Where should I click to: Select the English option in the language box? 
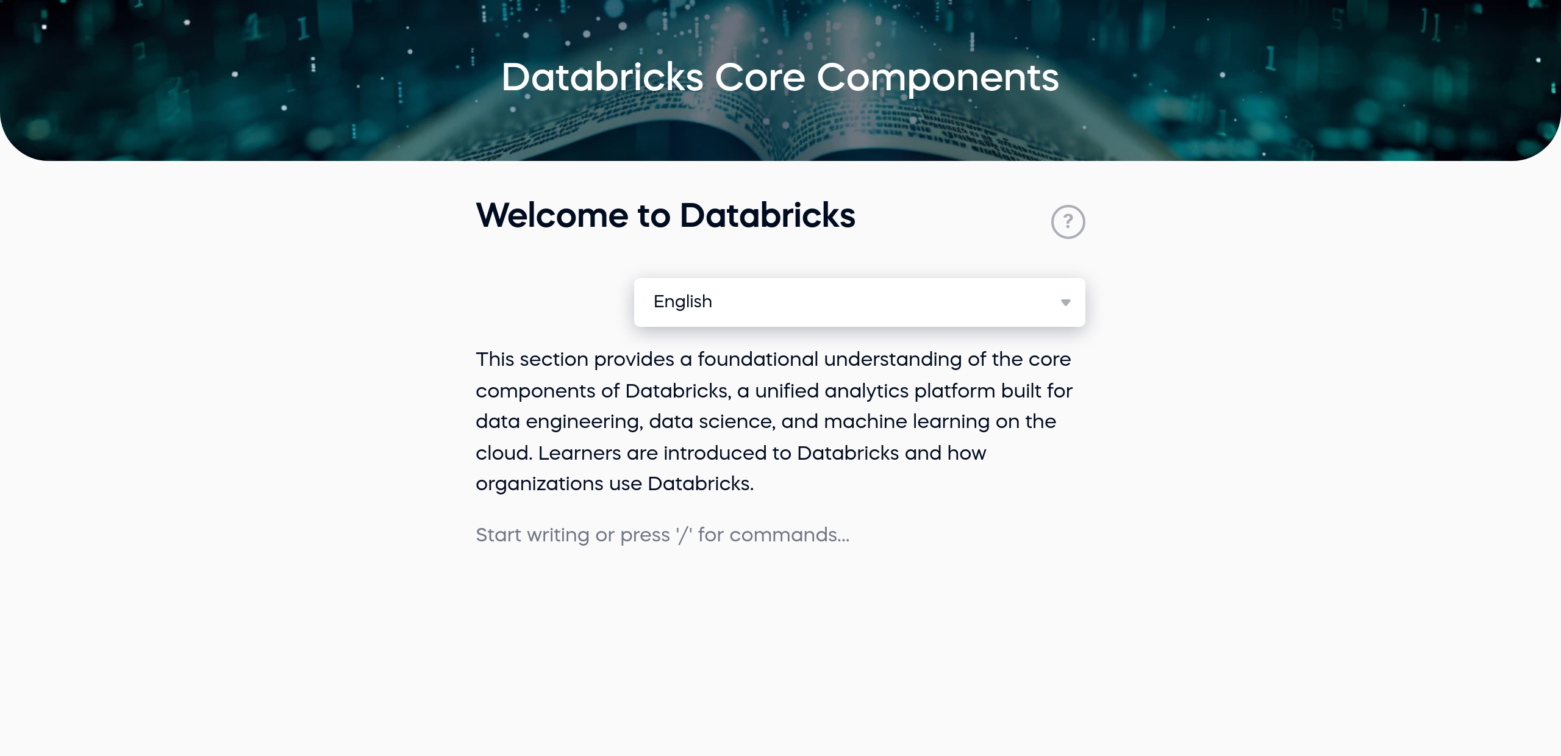[682, 302]
